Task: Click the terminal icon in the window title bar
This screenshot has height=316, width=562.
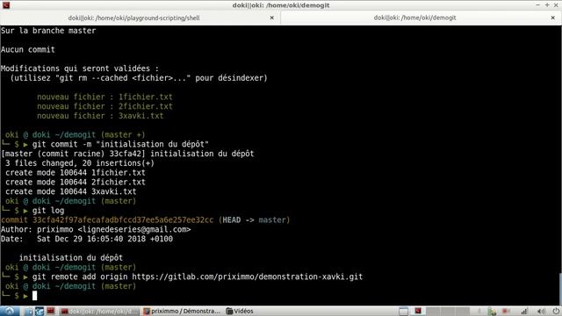Action: click(x=6, y=5)
